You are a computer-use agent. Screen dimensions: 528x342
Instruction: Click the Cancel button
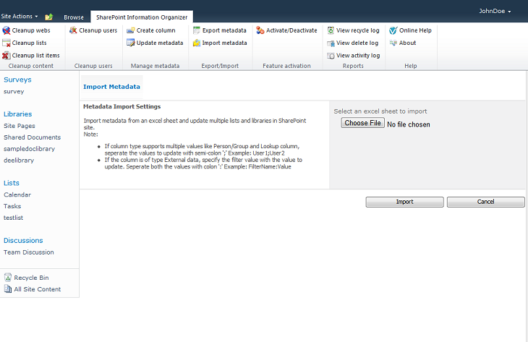click(x=485, y=202)
